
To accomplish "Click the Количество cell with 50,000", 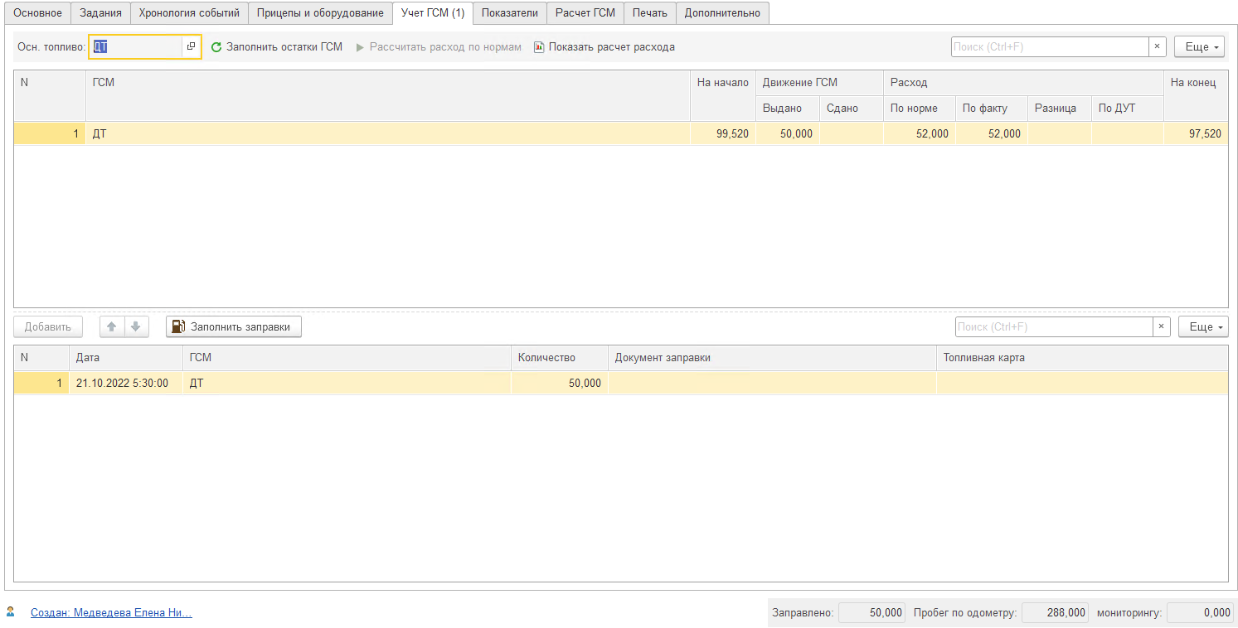I will pyautogui.click(x=559, y=383).
